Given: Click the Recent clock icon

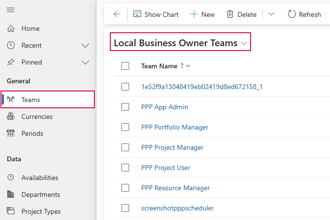Looking at the screenshot, I should tap(11, 45).
